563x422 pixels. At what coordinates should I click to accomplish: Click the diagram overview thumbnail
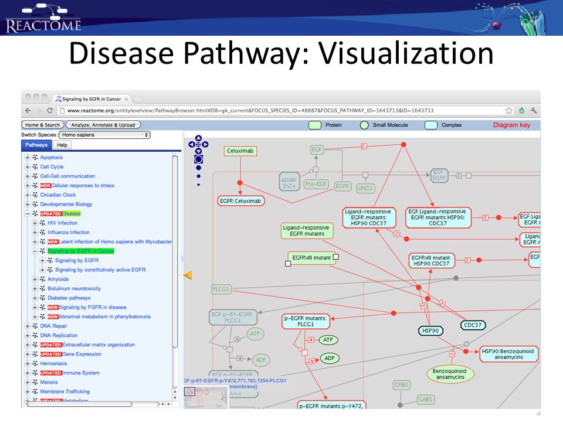coord(206,397)
